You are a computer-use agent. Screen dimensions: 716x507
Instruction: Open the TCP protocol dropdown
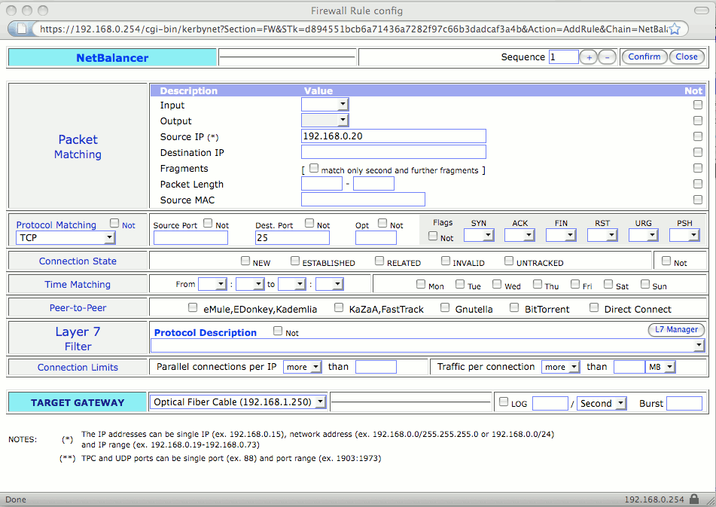pos(66,237)
